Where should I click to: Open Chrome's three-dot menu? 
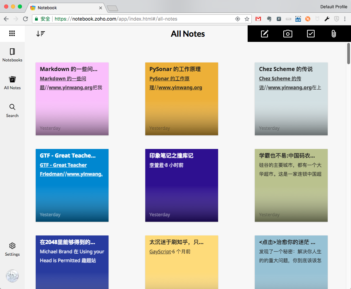pyautogui.click(x=345, y=19)
